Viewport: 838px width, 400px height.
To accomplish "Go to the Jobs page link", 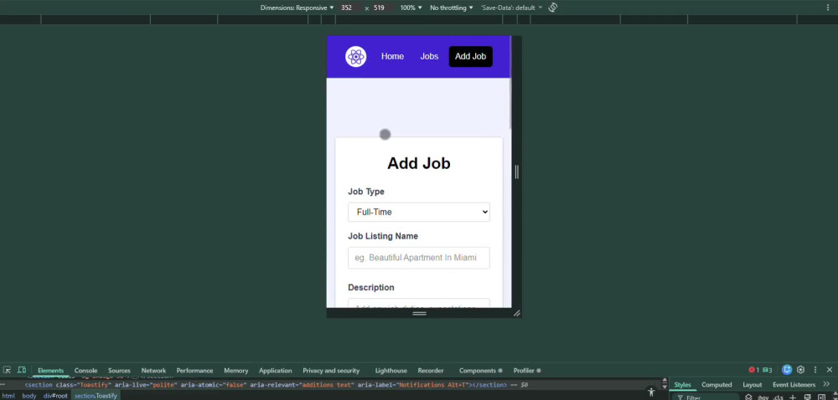I will pos(429,57).
